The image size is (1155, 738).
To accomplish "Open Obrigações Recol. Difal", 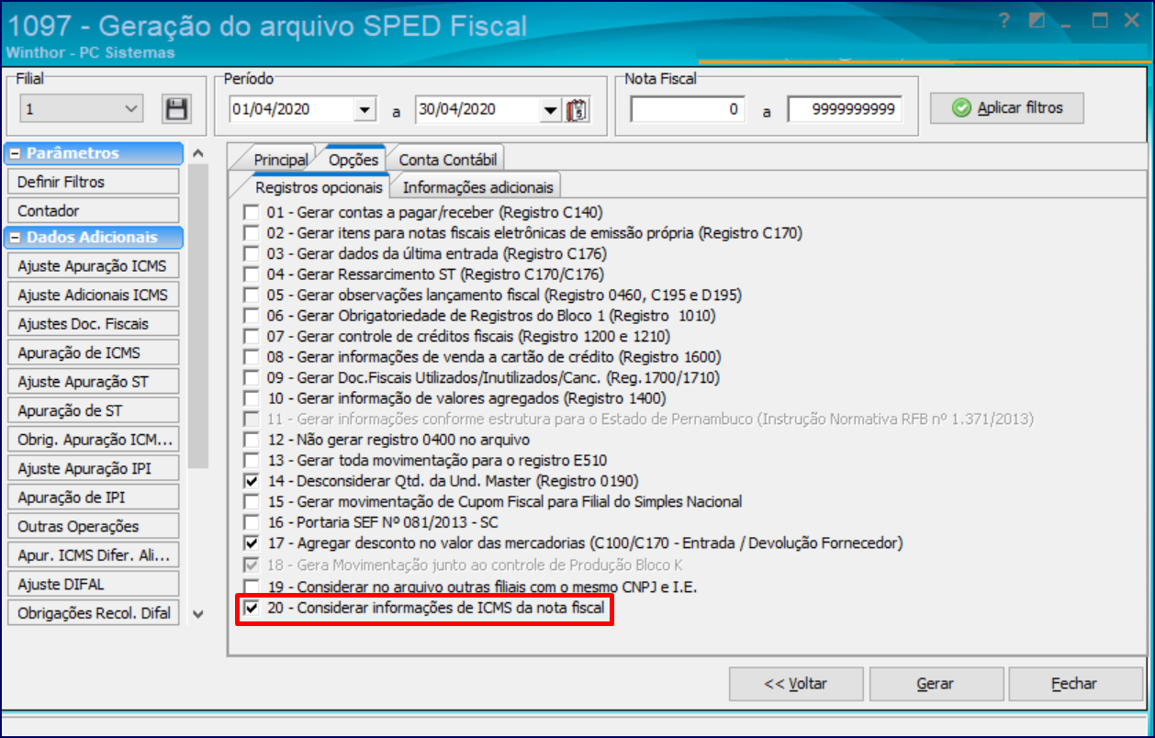I will click(93, 613).
